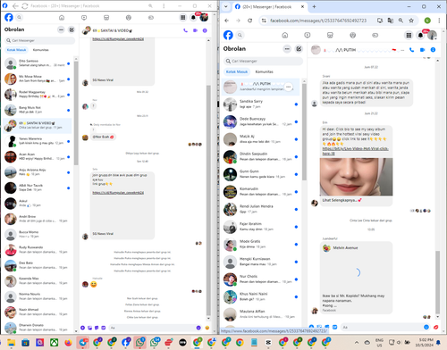The image size is (447, 350).
Task: Open more options on PUTIH conversation row
Action: point(288,87)
